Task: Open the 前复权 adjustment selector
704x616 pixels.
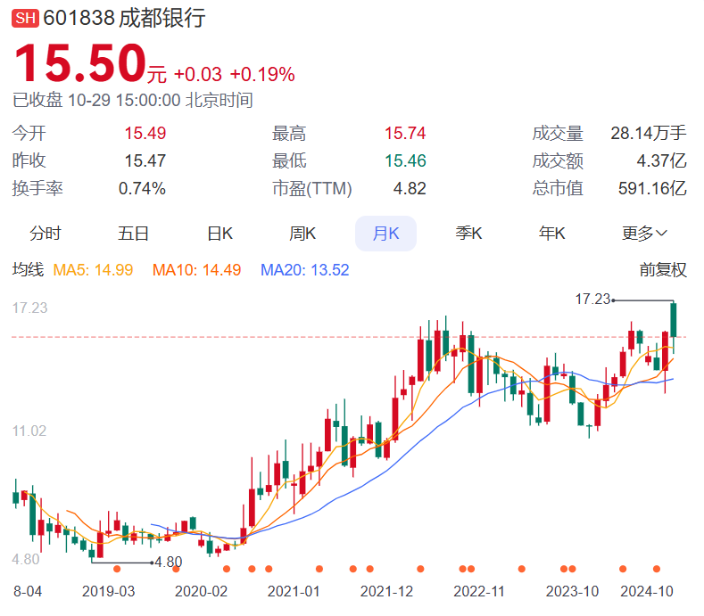Action: click(x=663, y=269)
